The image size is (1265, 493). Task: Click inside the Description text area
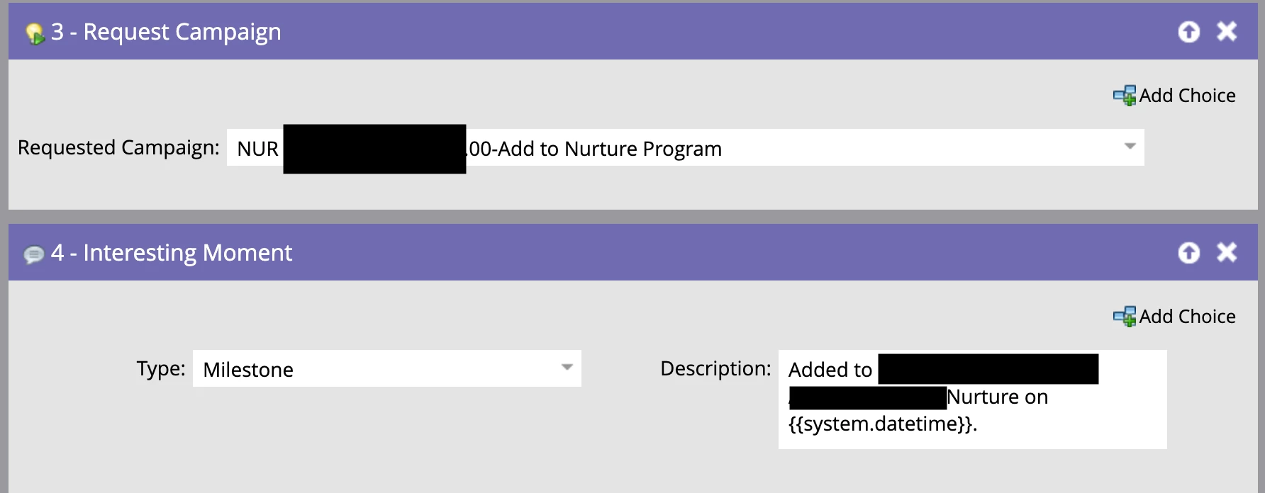coord(972,399)
